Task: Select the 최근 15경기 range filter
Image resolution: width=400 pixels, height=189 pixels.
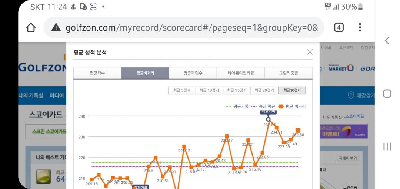Action: click(x=237, y=91)
